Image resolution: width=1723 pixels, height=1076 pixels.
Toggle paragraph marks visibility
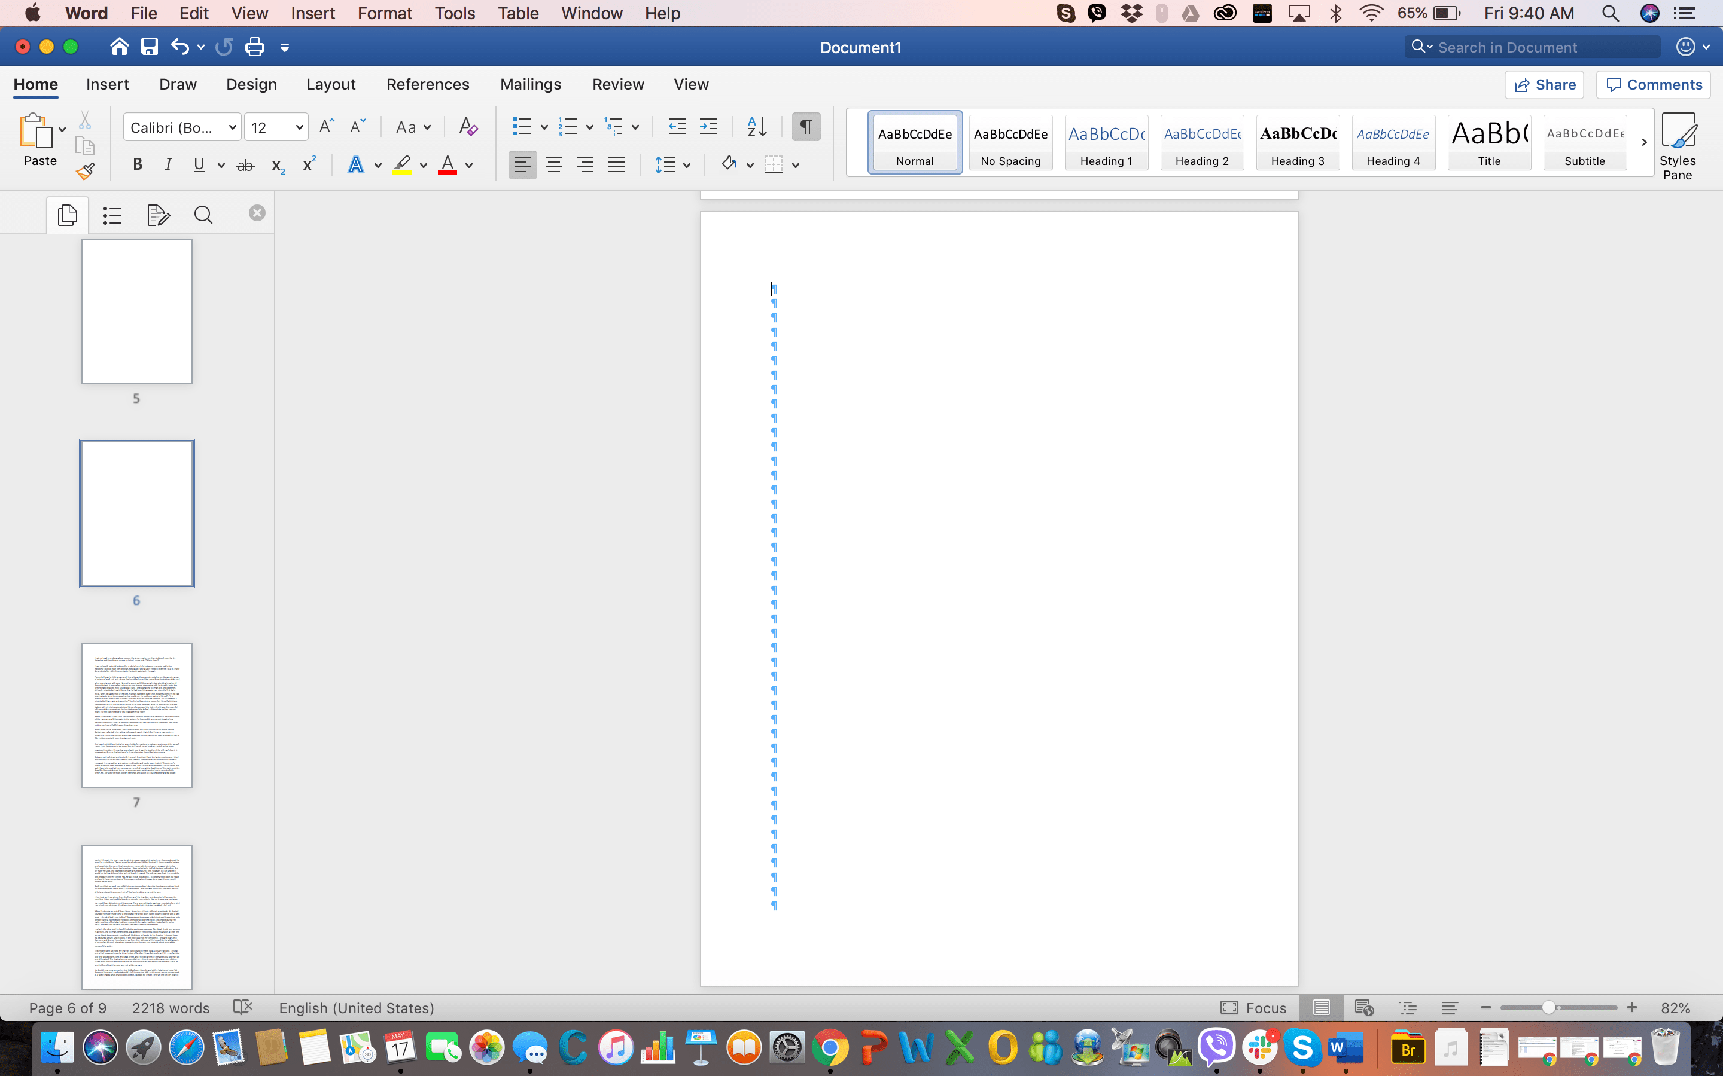tap(805, 127)
